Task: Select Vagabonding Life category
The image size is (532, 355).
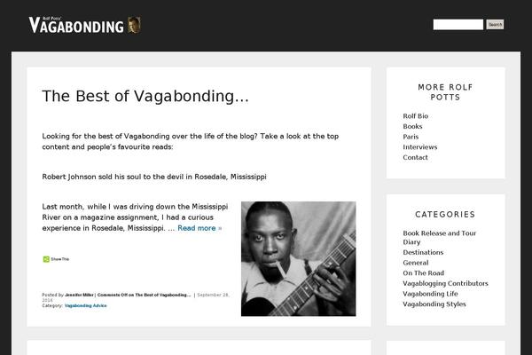Action: click(430, 294)
